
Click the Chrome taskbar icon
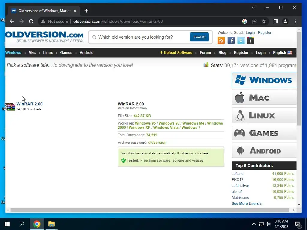coord(37,224)
